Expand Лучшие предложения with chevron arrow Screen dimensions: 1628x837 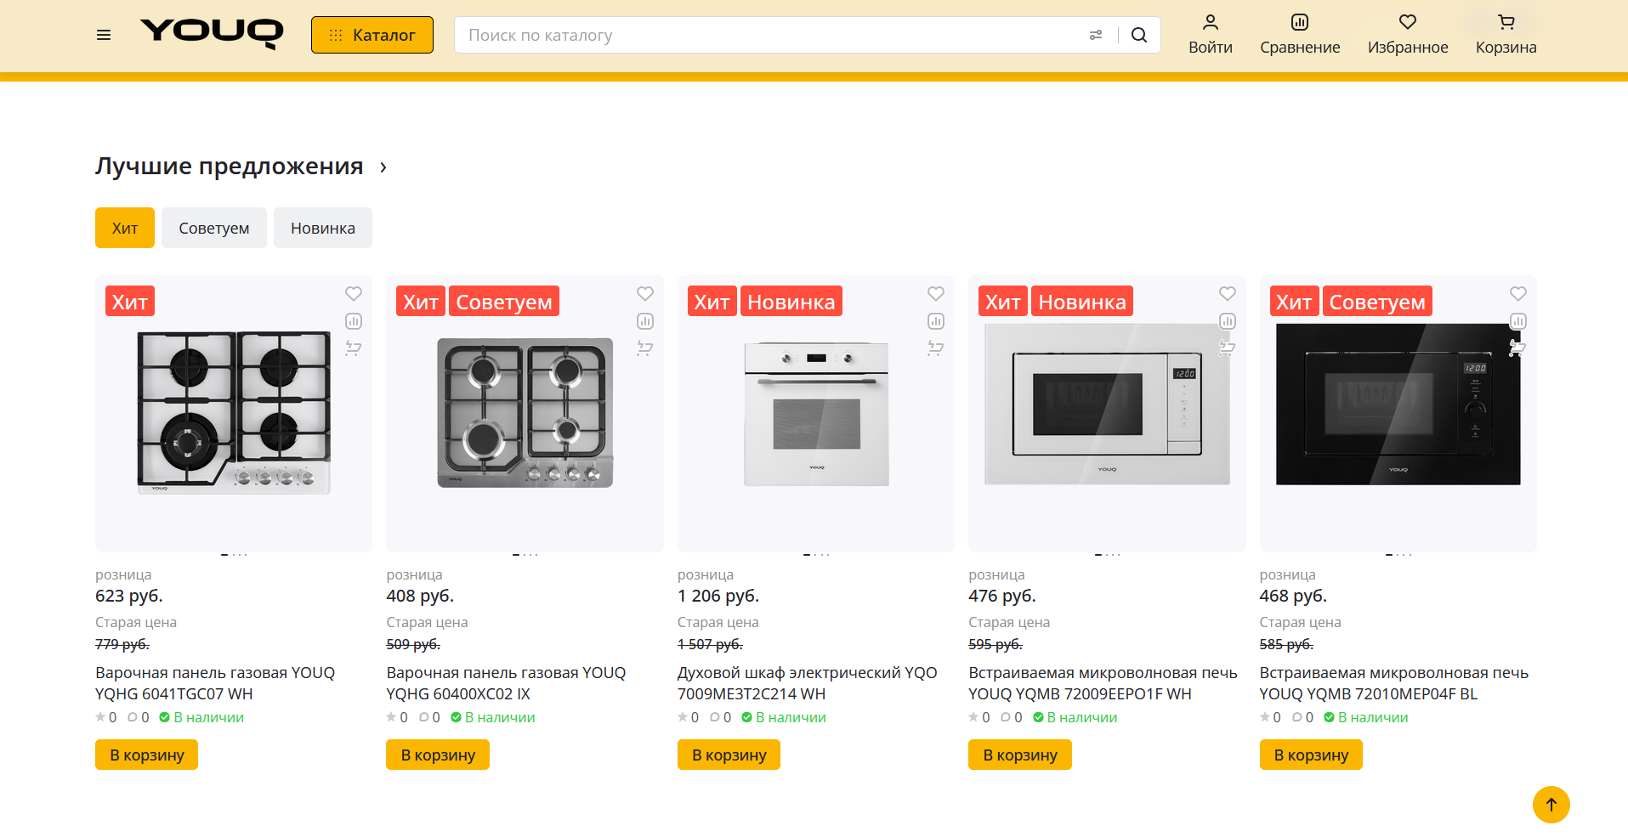click(x=383, y=167)
